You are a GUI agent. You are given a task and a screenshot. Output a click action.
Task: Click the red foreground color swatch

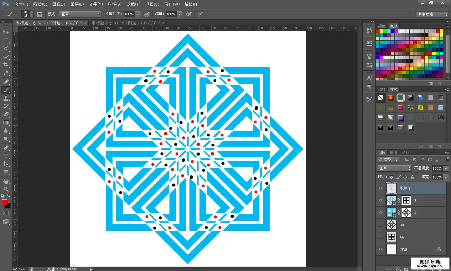[4, 202]
